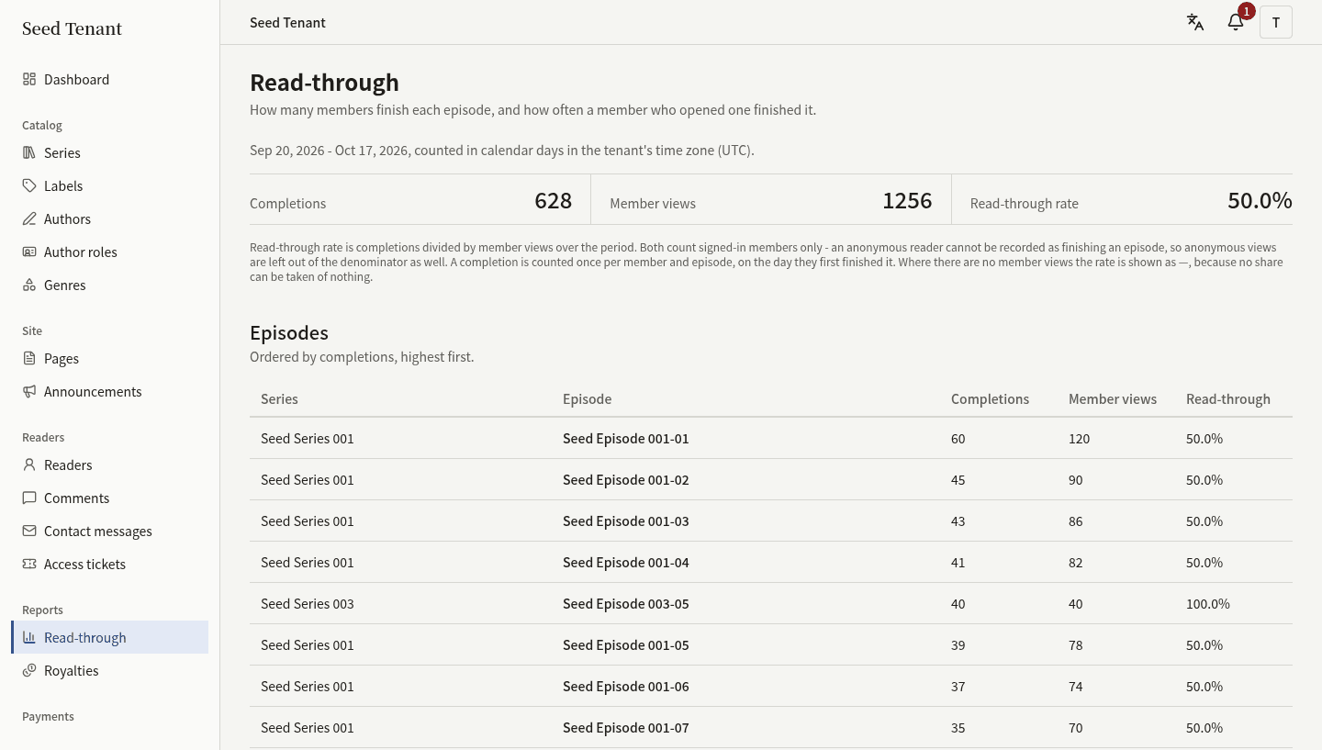Click the Genres shapes icon
The image size is (1322, 750).
click(x=29, y=285)
